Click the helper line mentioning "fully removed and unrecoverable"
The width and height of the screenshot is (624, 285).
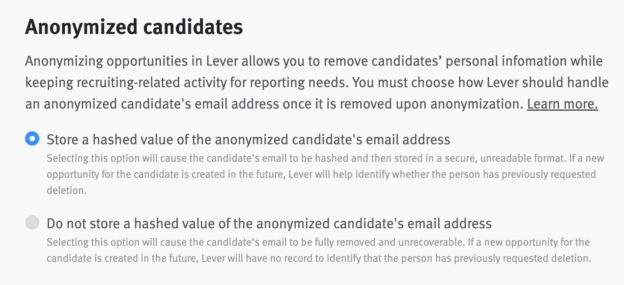(x=318, y=242)
